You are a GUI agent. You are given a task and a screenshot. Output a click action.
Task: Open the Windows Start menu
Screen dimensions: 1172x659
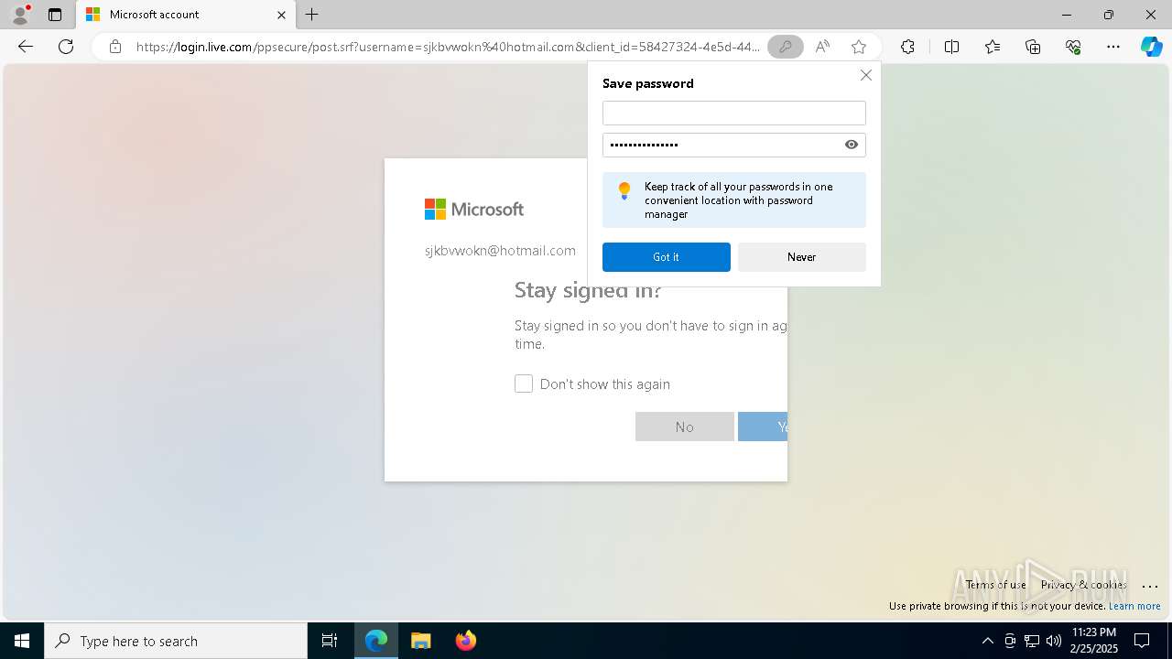22,641
